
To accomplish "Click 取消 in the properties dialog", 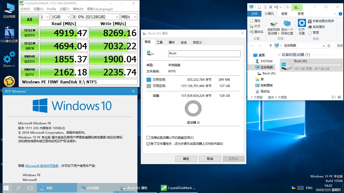I will pos(210,159).
